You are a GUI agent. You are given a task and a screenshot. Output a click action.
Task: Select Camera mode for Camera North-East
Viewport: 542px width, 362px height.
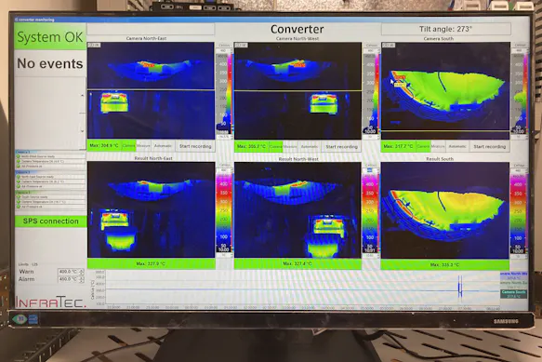point(128,146)
